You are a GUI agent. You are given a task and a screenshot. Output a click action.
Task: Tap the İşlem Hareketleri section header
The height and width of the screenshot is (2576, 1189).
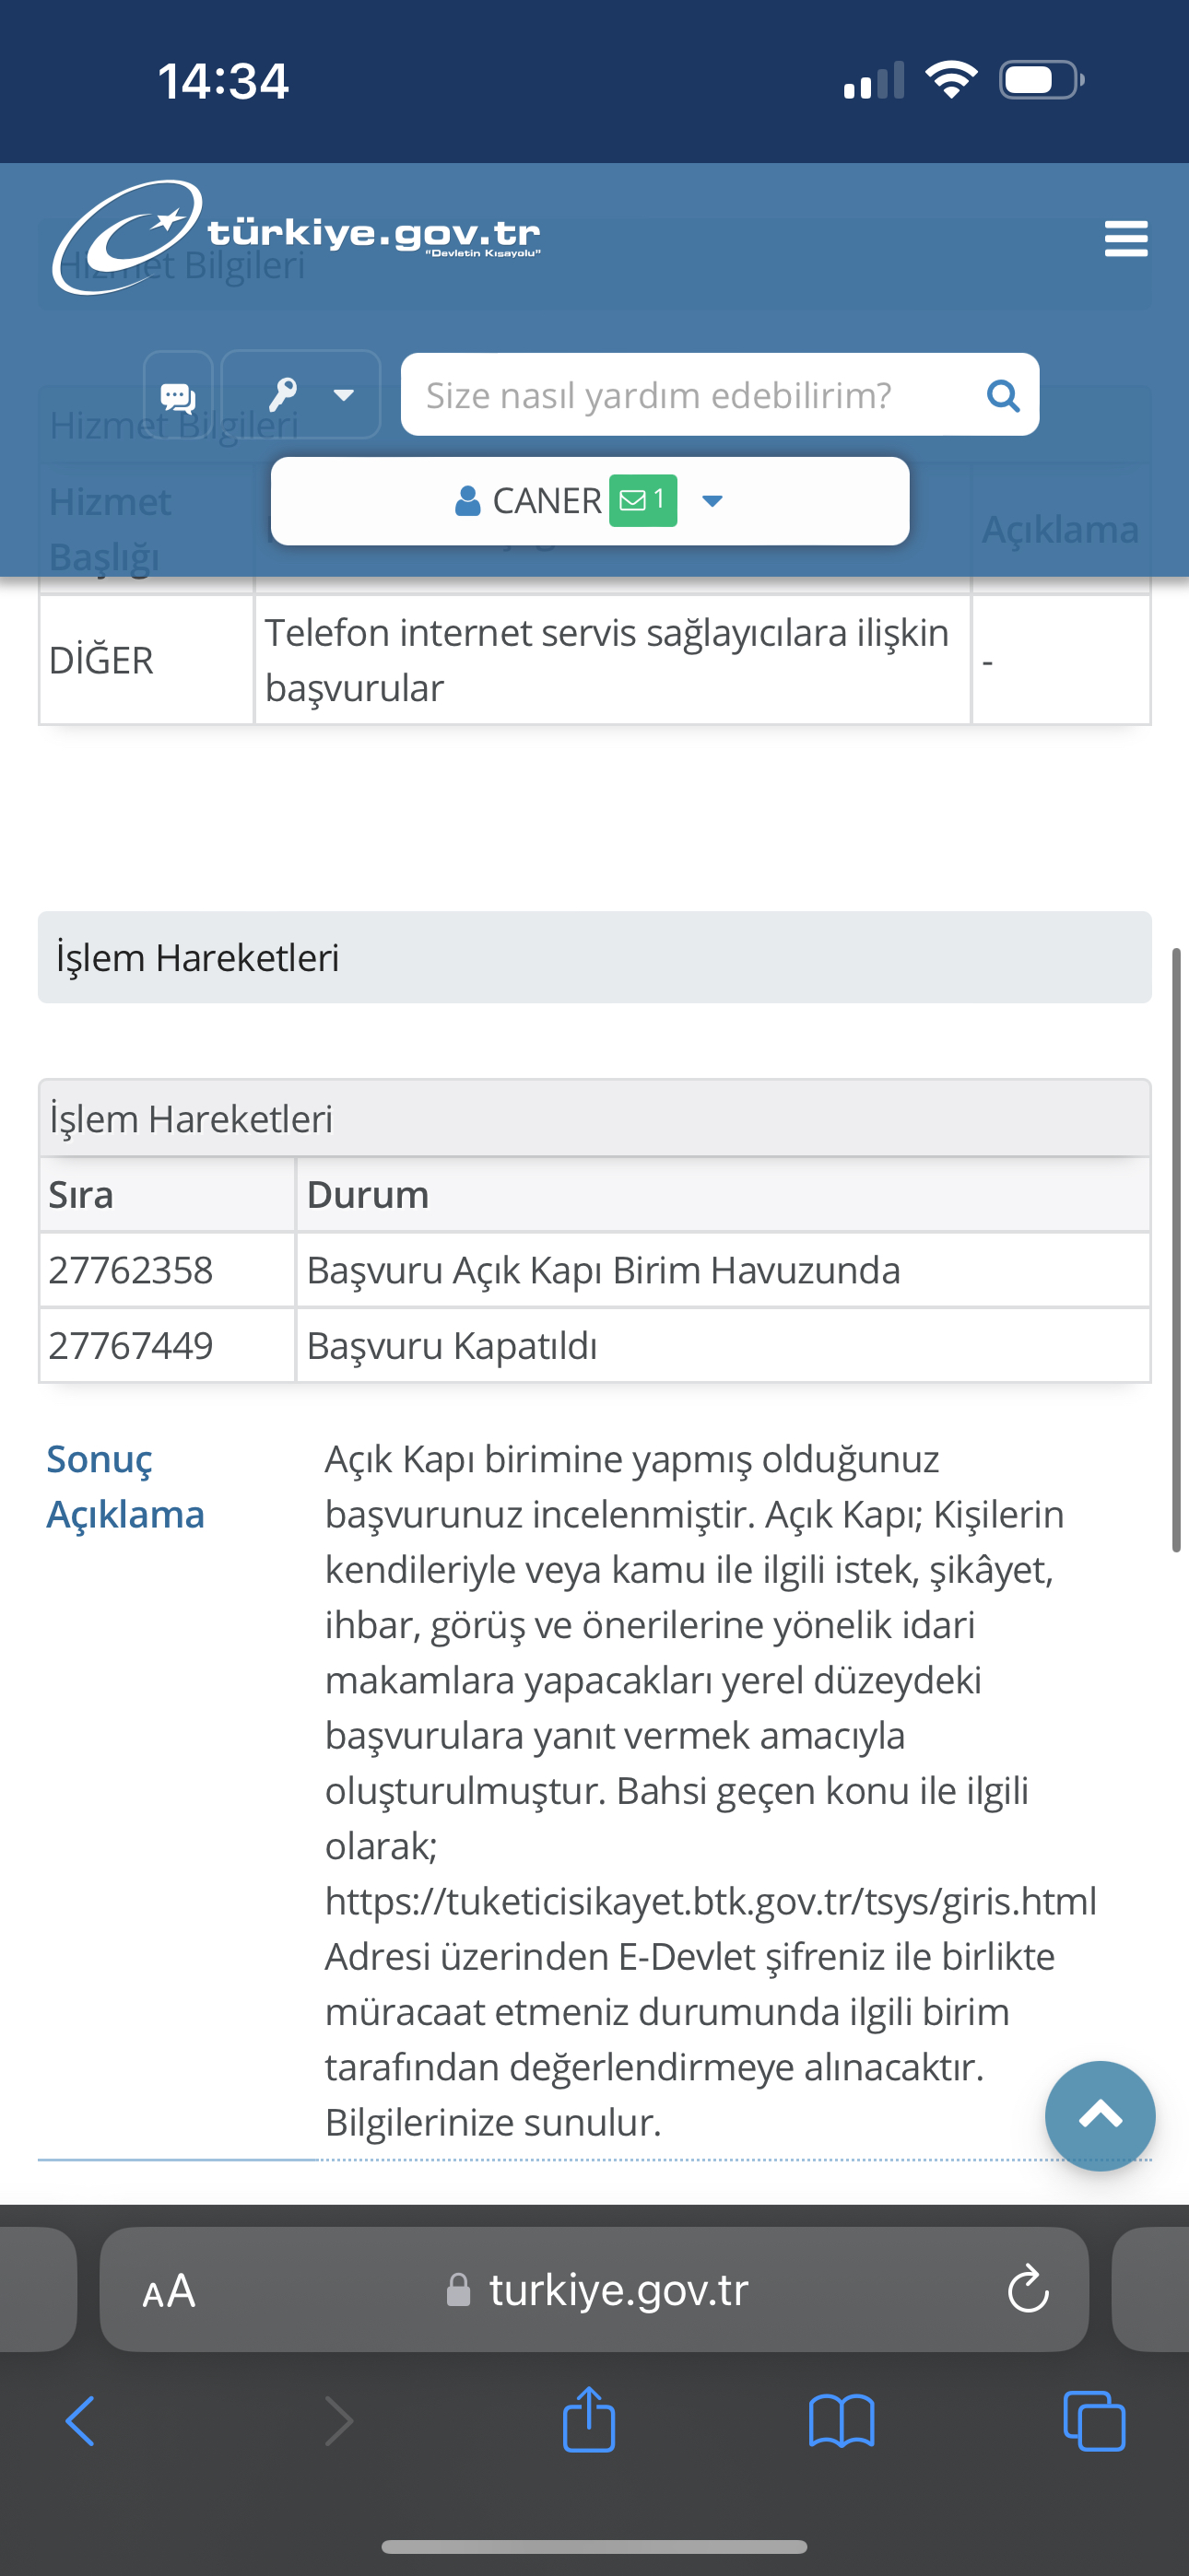tap(594, 957)
